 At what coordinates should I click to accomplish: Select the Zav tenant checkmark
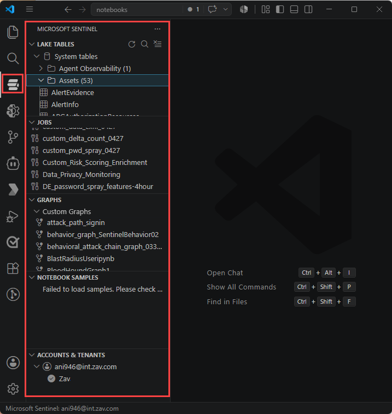click(51, 378)
